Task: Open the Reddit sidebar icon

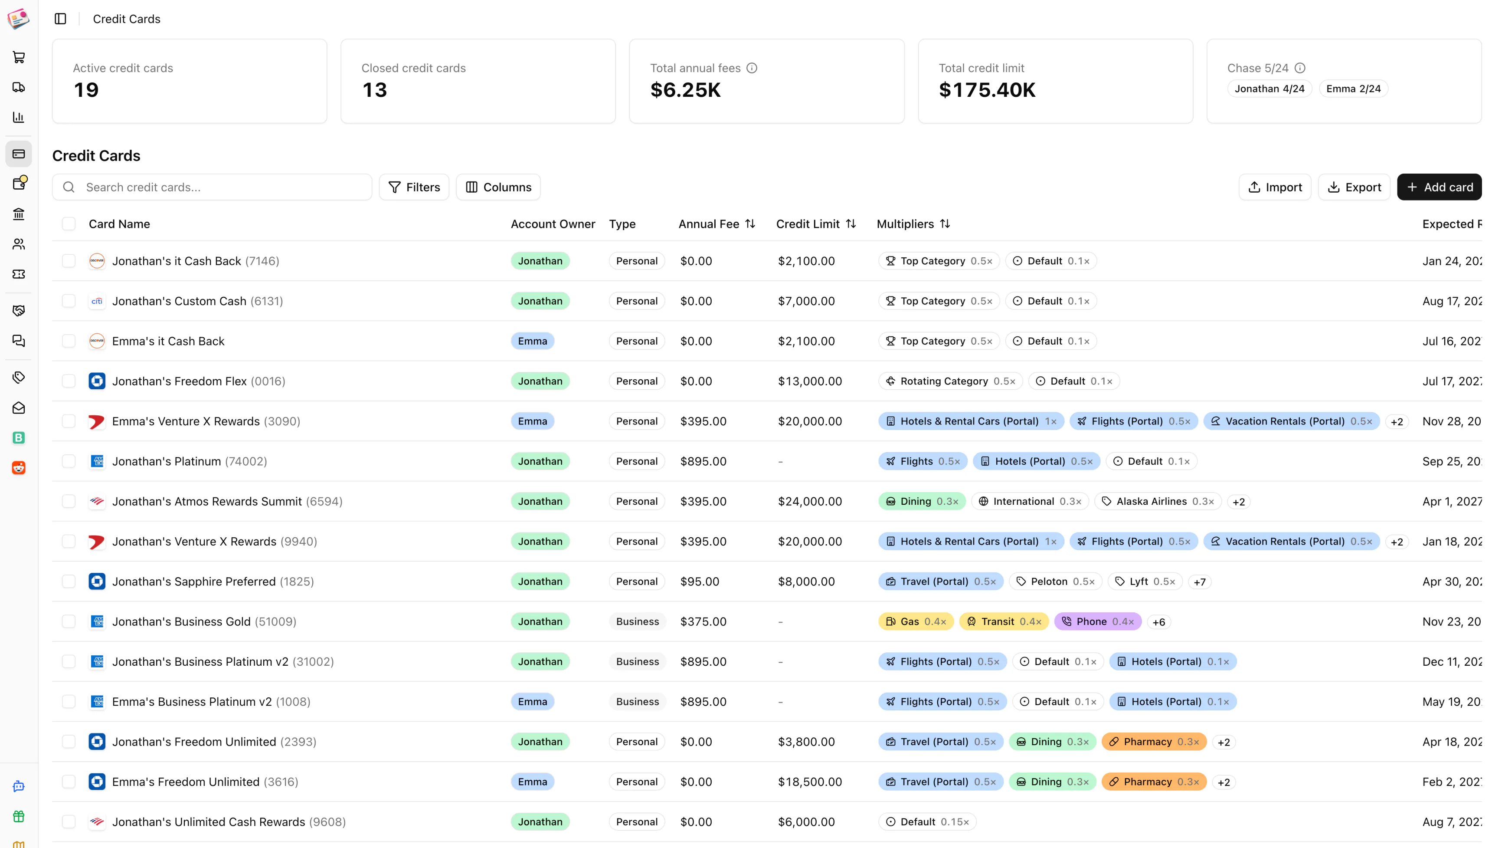Action: click(19, 468)
